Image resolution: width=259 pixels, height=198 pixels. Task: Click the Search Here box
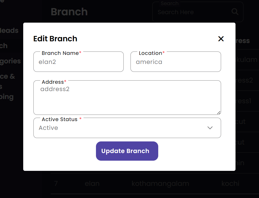pos(192,12)
